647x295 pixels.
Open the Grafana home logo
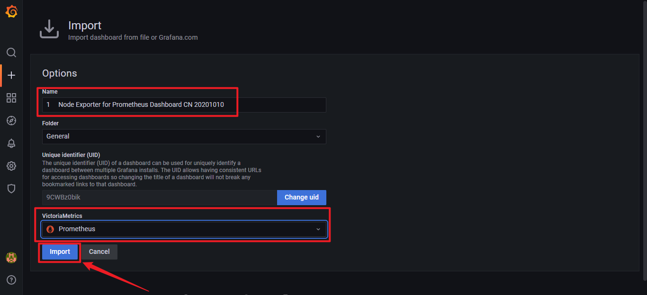[11, 11]
